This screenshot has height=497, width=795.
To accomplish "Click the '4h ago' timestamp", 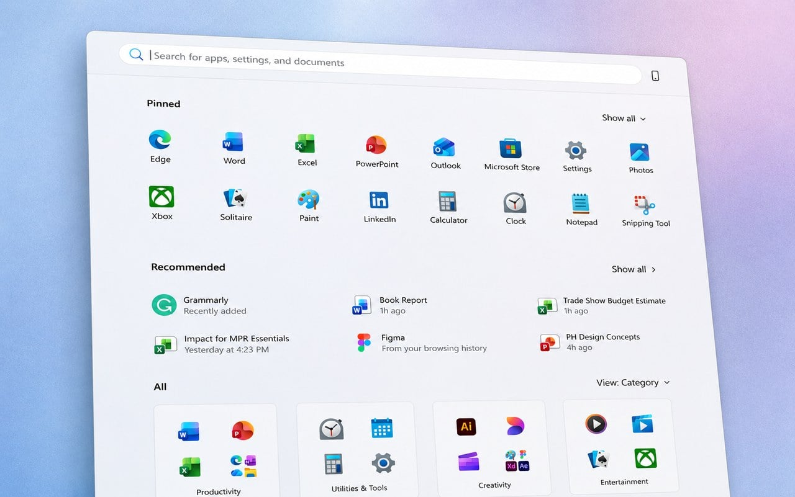I will (x=579, y=347).
